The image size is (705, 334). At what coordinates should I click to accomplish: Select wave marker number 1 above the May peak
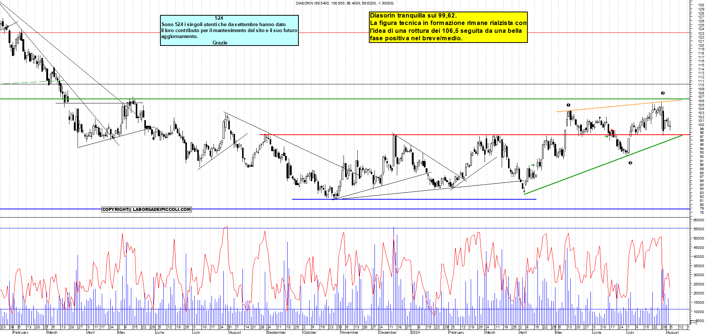point(568,105)
